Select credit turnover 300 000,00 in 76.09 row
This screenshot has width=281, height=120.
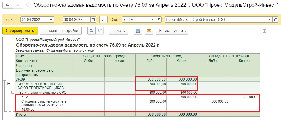182,79
